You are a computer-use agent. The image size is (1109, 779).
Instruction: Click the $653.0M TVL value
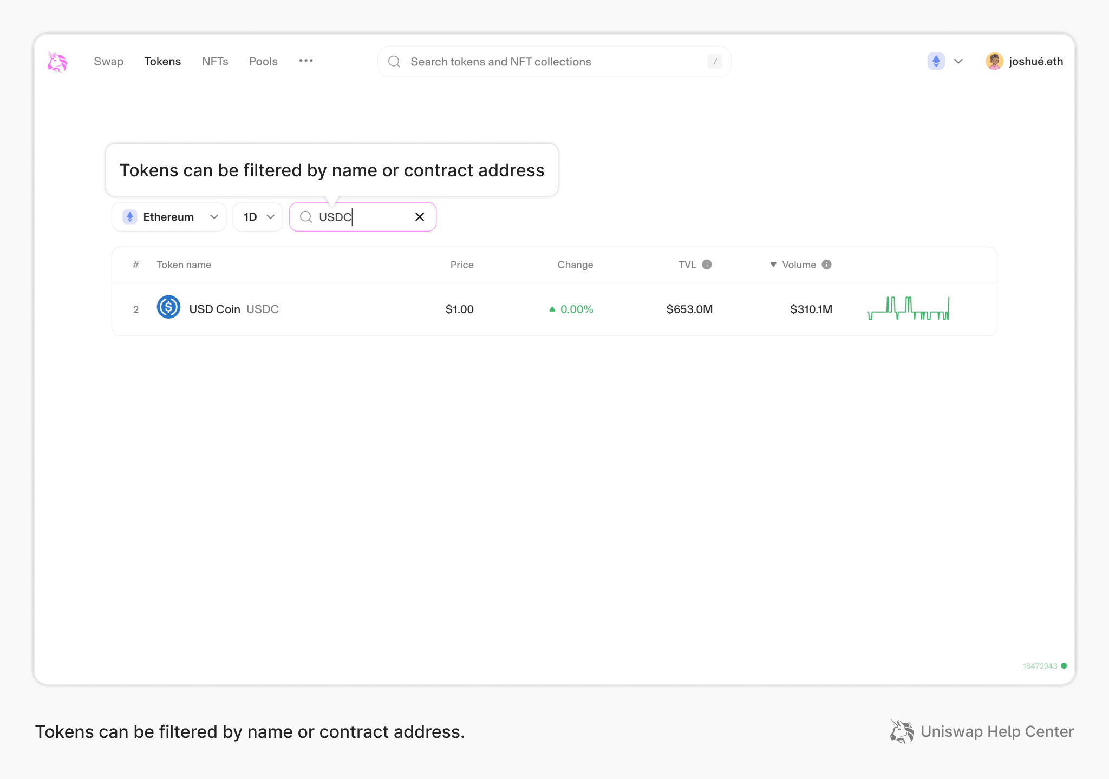689,309
